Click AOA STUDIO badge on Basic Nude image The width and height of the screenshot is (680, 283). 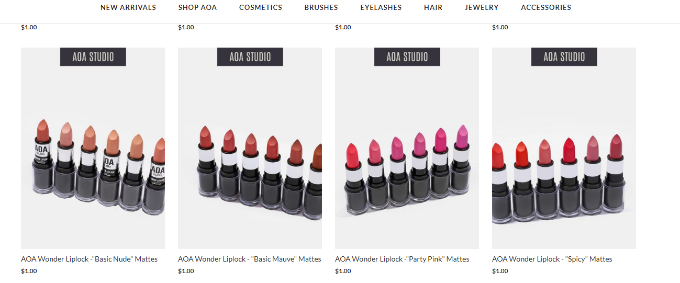tap(93, 56)
